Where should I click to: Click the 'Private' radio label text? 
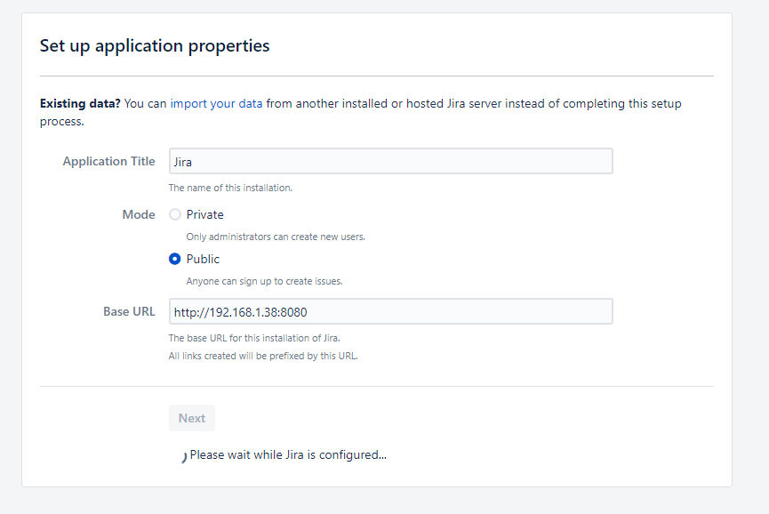[x=205, y=214]
